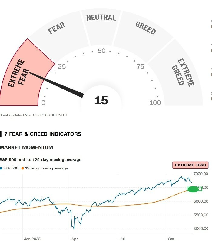
Task: Select the Fear gauge segment
Action: (58, 33)
